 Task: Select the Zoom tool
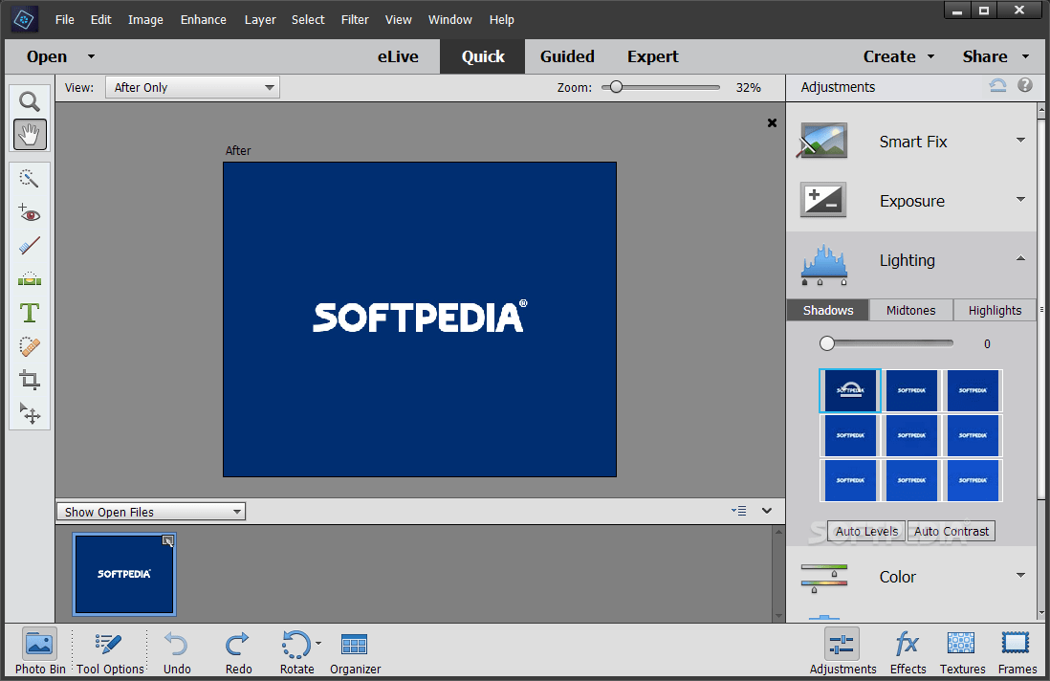[x=30, y=101]
